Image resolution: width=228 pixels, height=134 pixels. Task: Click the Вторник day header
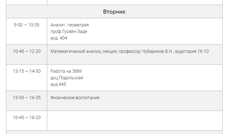point(114,12)
